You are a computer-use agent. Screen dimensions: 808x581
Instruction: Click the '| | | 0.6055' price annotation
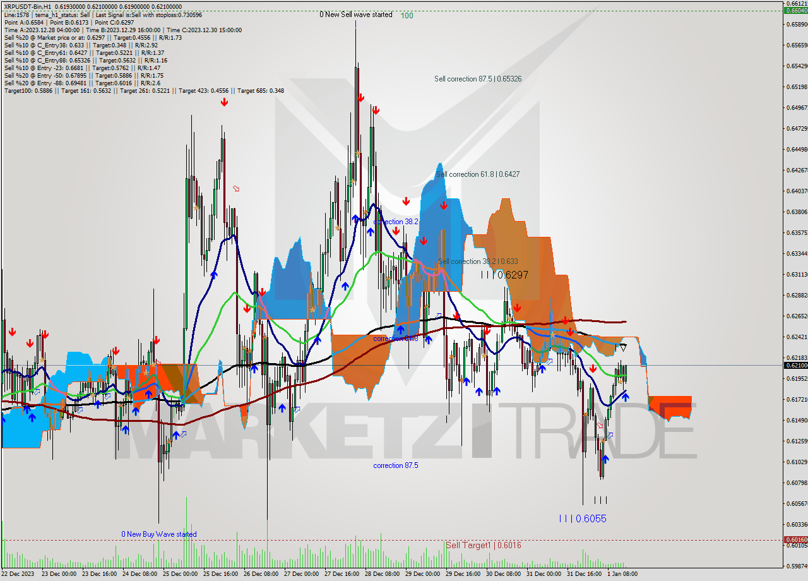click(583, 518)
